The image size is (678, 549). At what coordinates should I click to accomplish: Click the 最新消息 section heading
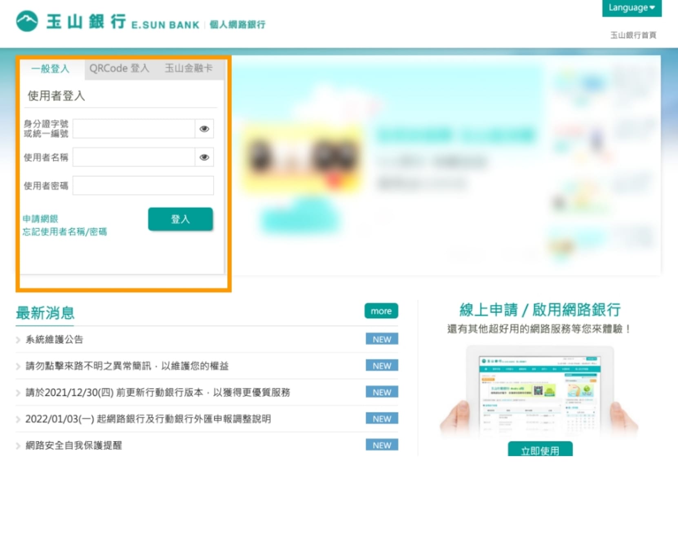pyautogui.click(x=45, y=313)
